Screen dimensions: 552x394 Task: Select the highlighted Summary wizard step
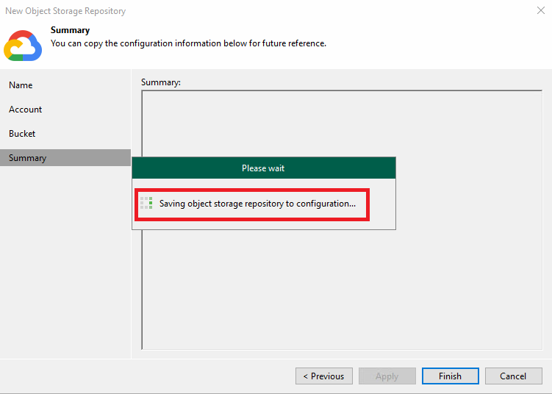pyautogui.click(x=65, y=158)
